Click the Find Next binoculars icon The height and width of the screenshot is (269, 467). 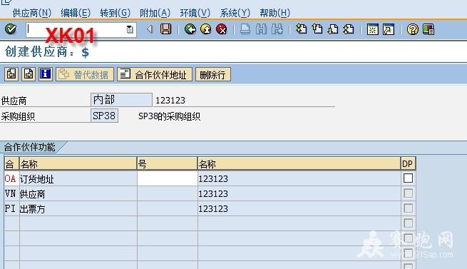click(x=277, y=29)
